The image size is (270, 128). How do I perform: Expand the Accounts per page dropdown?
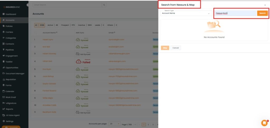click(115, 124)
